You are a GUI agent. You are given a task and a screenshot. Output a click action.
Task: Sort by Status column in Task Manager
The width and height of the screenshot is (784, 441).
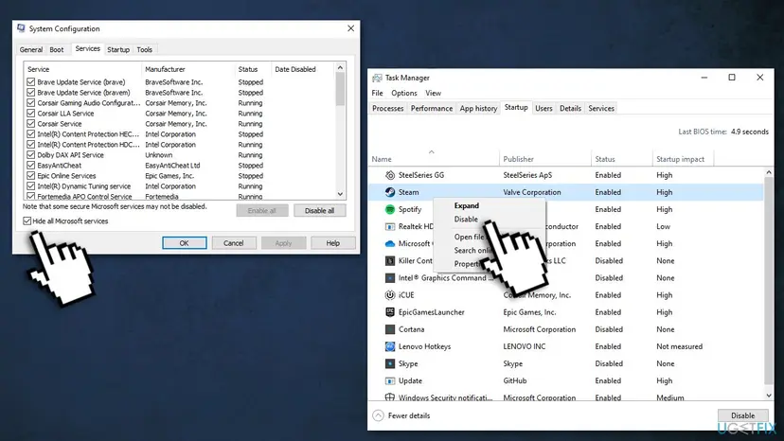pyautogui.click(x=605, y=159)
